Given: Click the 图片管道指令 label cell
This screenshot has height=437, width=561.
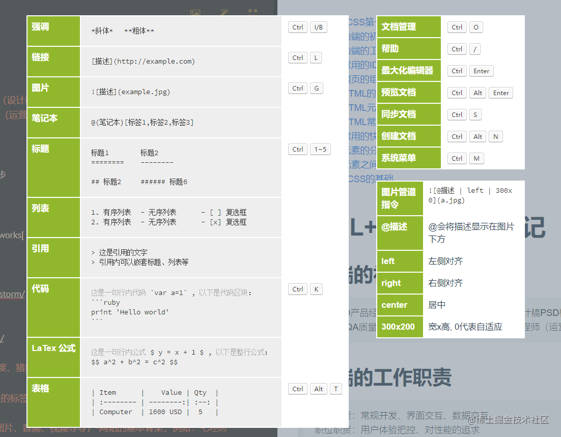Looking at the screenshot, I should pos(400,198).
